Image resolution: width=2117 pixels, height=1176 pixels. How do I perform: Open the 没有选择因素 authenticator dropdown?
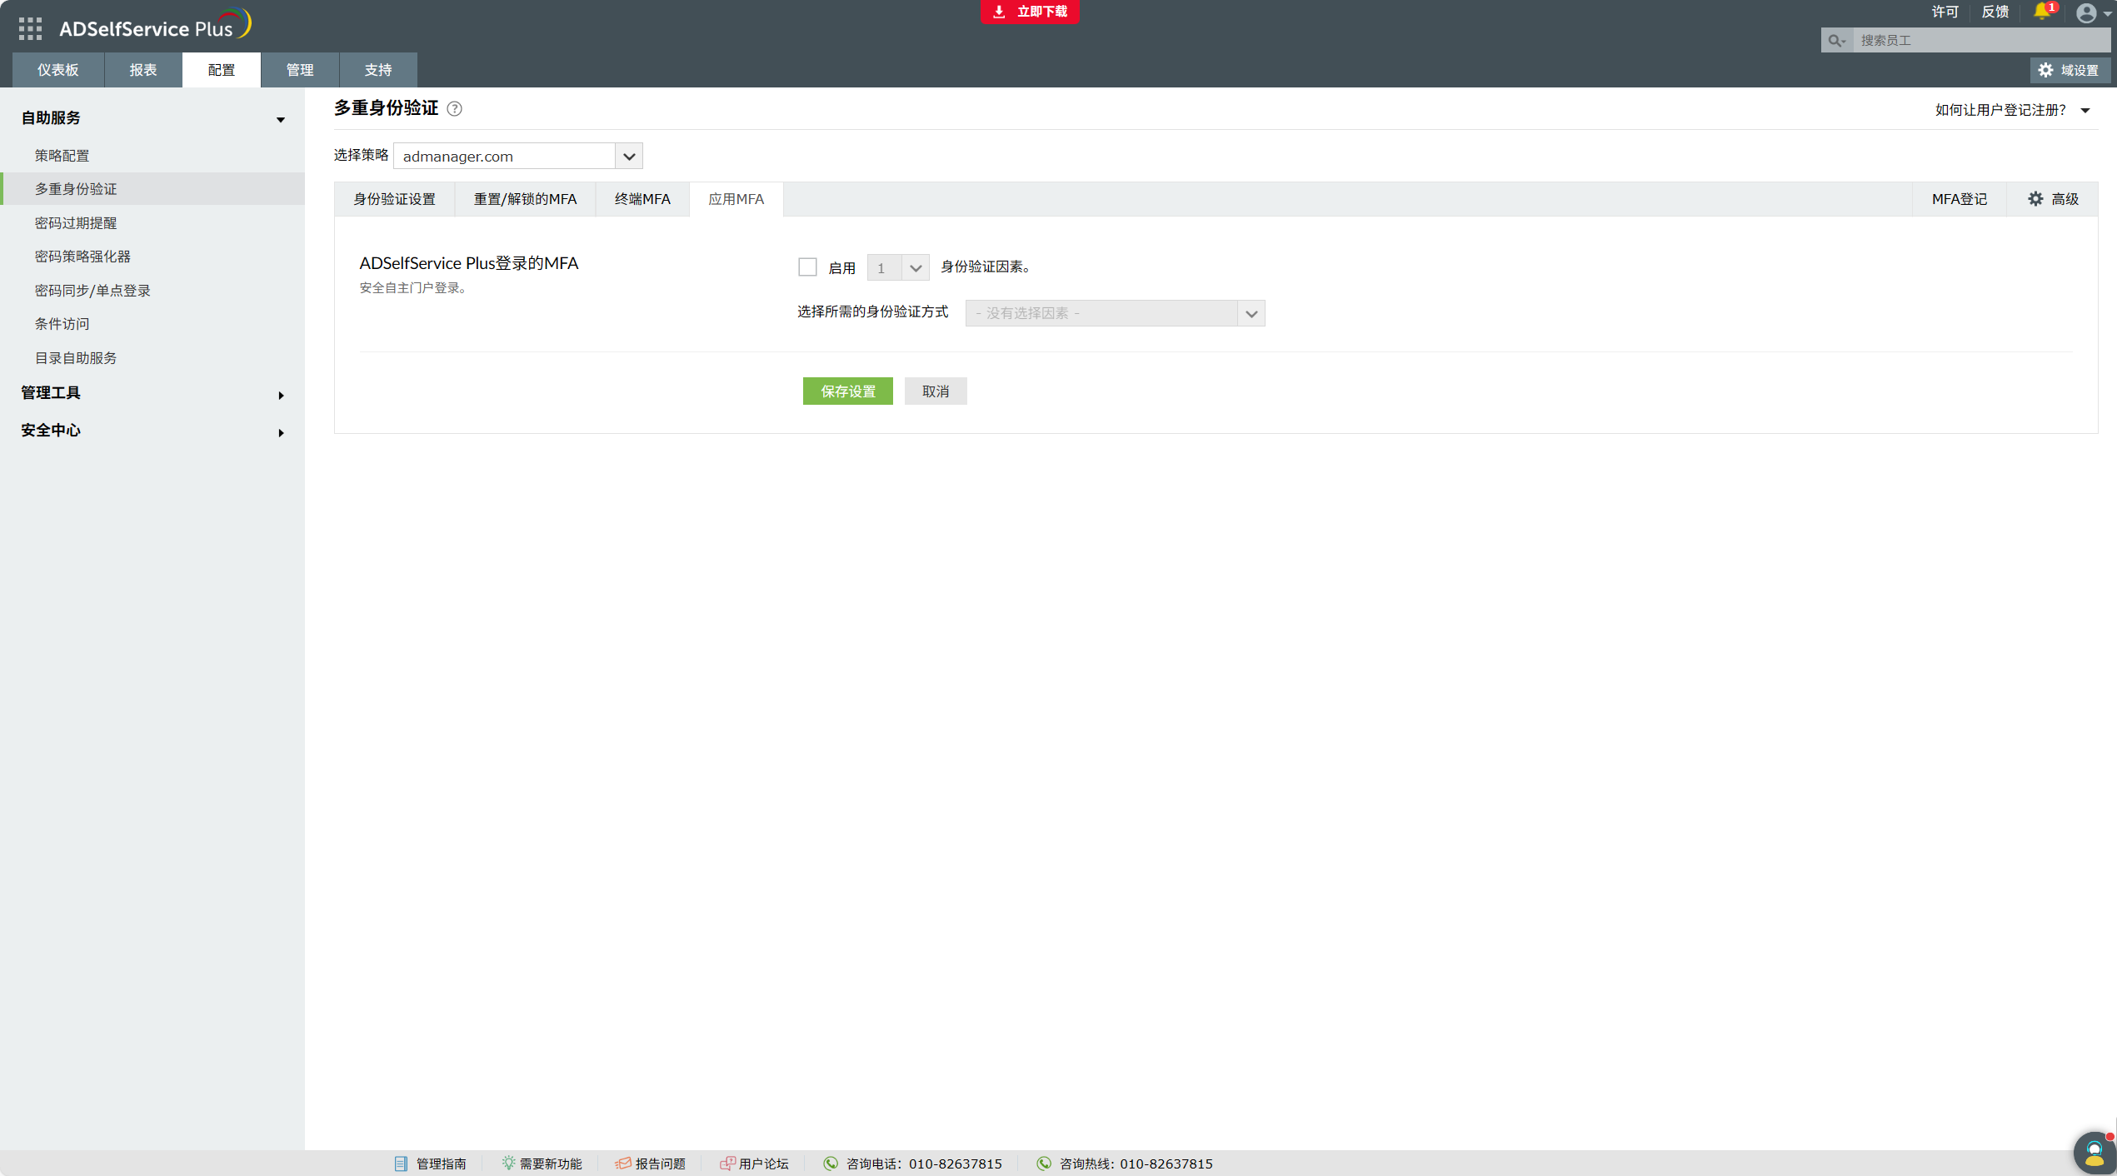tap(1114, 313)
